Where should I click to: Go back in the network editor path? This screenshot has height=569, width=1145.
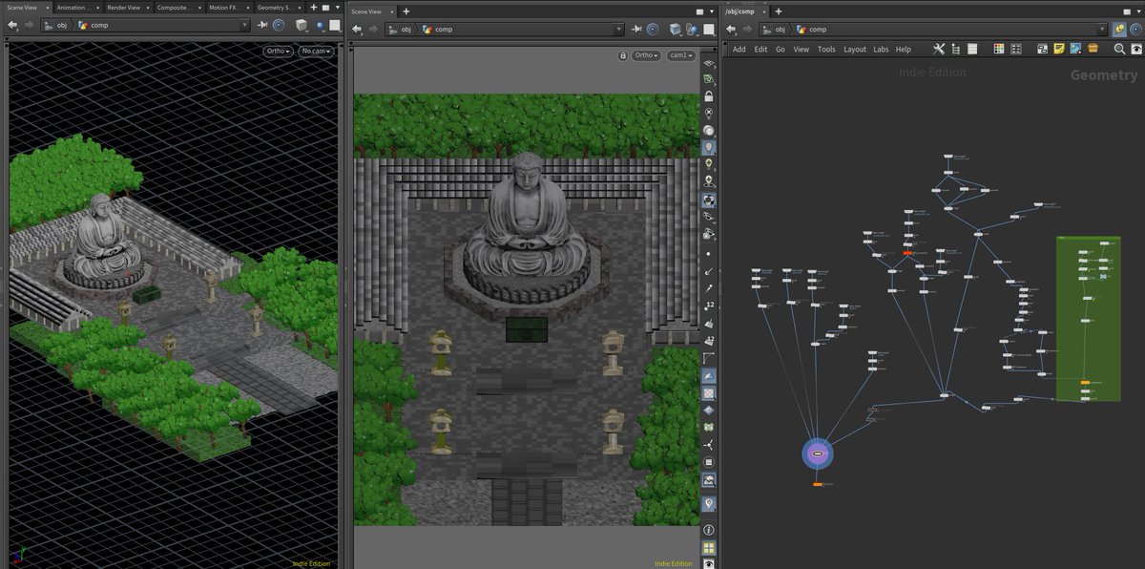tap(731, 29)
